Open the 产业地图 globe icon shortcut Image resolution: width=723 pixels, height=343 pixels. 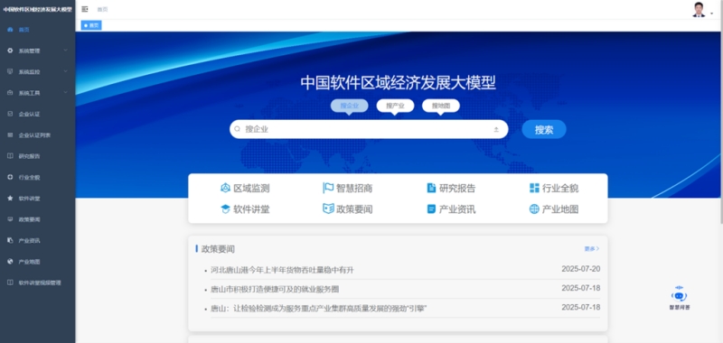(x=534, y=209)
